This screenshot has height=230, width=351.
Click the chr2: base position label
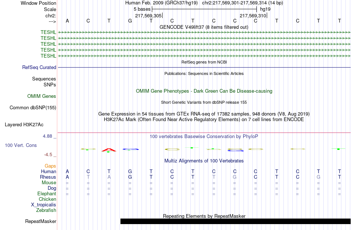click(x=51, y=16)
